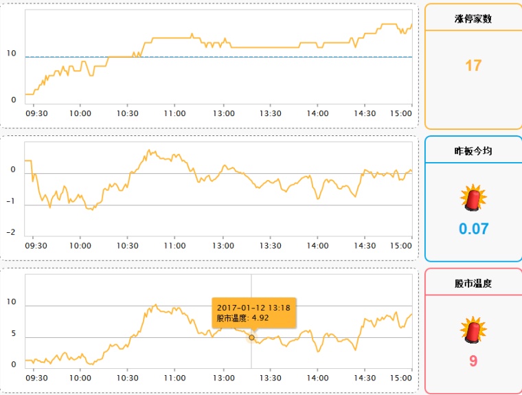
Task: Click the -1 axis label on the middle chart
Action: (11, 201)
